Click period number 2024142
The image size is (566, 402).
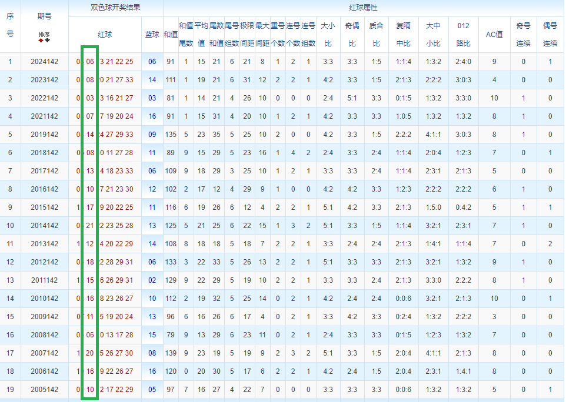coord(44,62)
